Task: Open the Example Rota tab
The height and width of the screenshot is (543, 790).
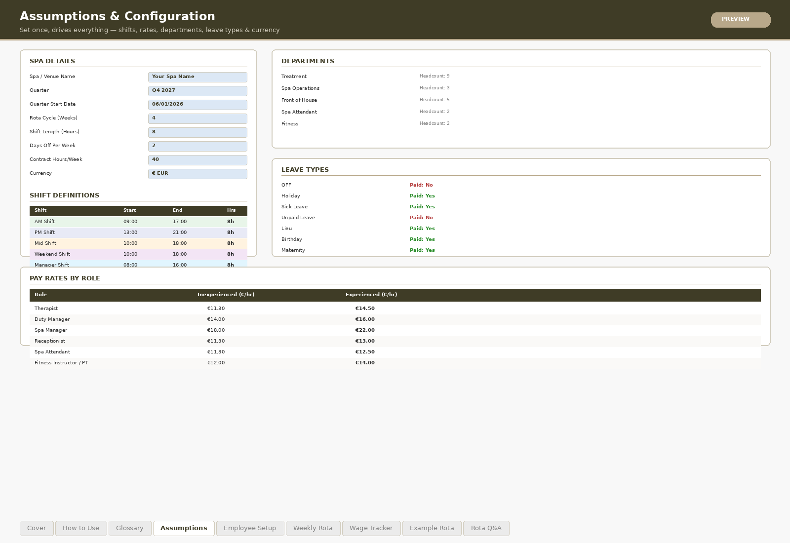Action: point(432,528)
